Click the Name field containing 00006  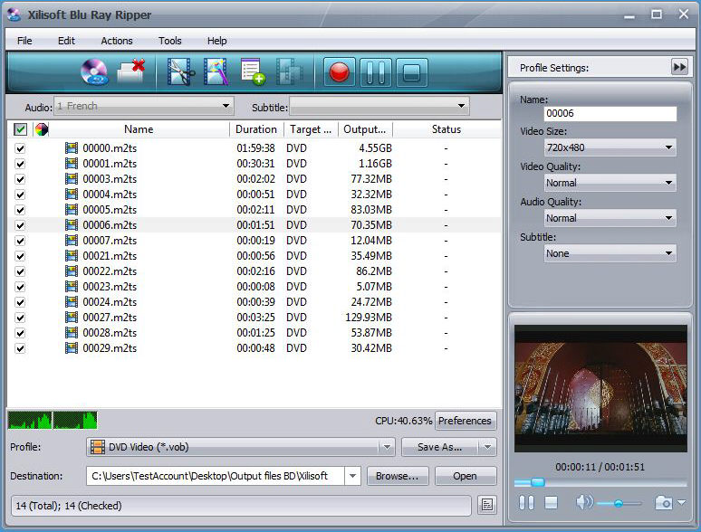pos(610,113)
